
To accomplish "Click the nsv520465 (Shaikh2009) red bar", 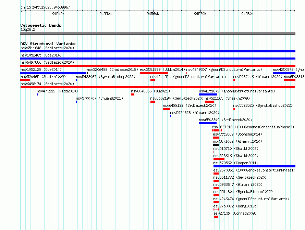I will click(25, 80).
